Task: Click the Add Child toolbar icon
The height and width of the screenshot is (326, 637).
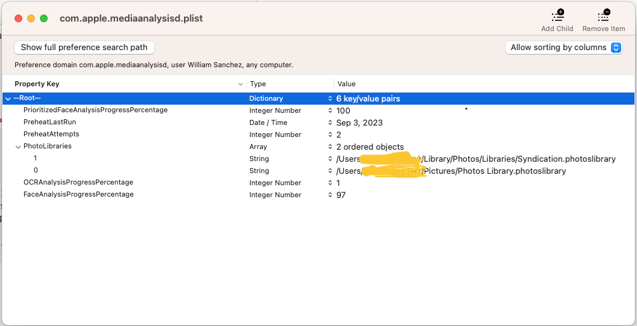Action: click(557, 16)
